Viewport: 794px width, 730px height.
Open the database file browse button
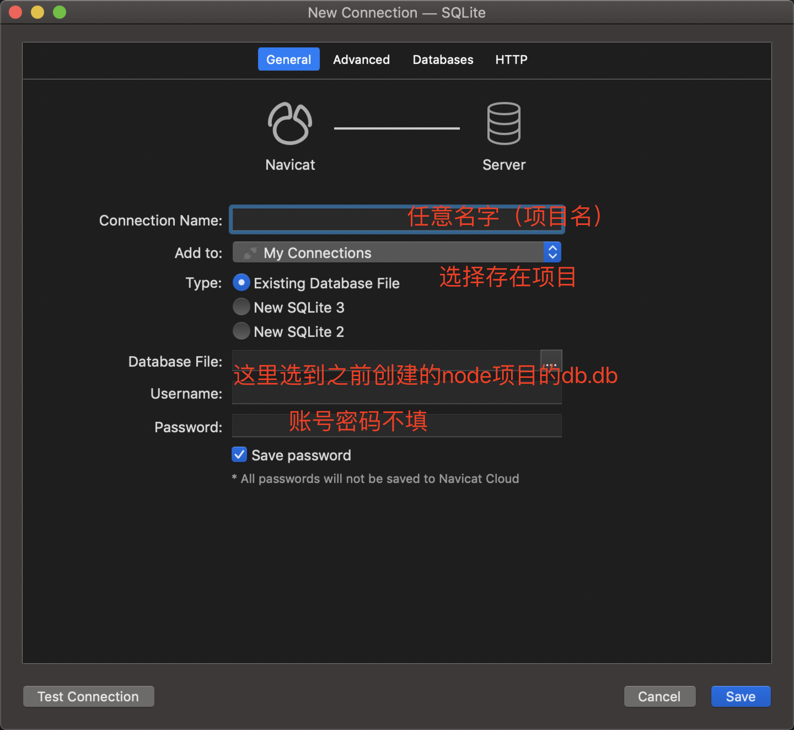(551, 360)
